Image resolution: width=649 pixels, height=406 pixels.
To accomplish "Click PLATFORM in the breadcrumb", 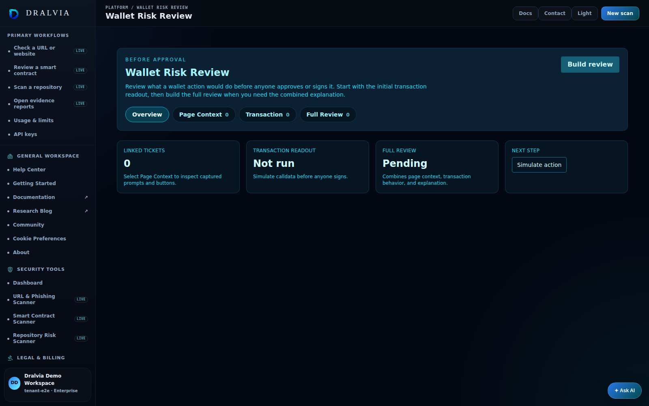I will (x=117, y=7).
